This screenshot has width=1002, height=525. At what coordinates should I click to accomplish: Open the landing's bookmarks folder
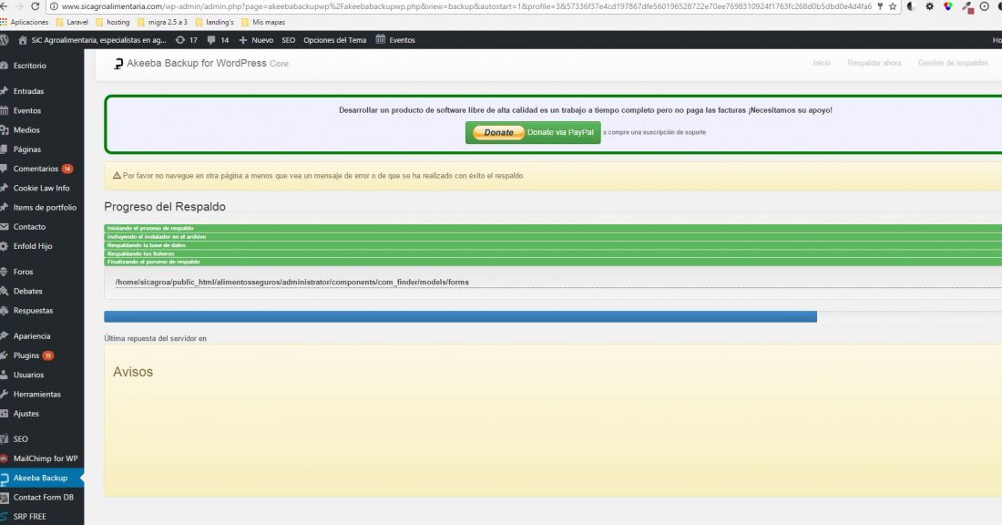point(214,22)
